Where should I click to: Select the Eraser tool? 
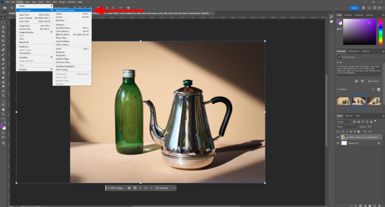coord(3,68)
